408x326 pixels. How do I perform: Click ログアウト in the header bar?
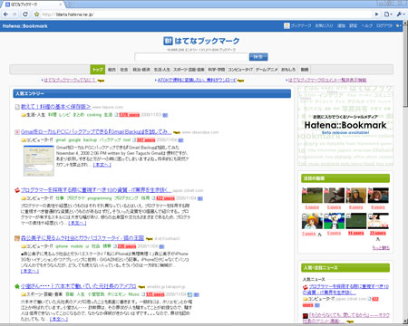384,26
